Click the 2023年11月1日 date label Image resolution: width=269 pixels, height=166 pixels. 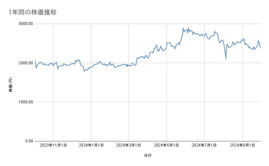point(53,145)
